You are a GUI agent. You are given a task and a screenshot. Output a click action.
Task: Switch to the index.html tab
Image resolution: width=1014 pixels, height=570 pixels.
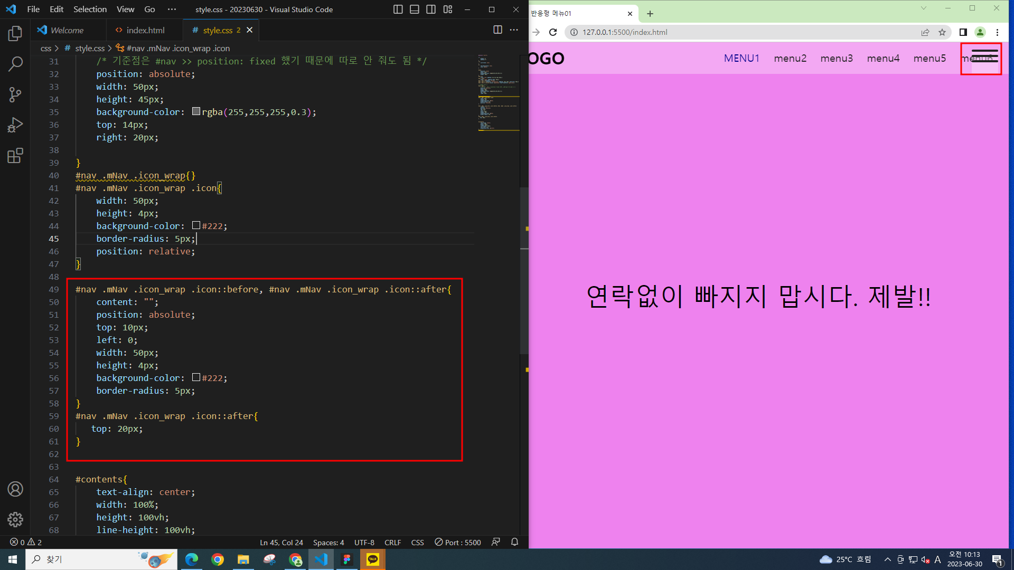tap(145, 31)
